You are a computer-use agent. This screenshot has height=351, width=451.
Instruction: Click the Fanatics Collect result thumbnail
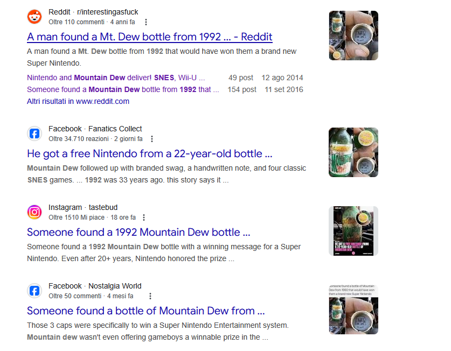coord(353,152)
